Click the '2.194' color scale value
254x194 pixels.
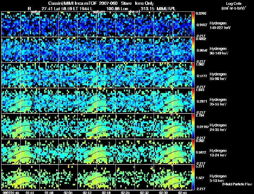point(200,115)
